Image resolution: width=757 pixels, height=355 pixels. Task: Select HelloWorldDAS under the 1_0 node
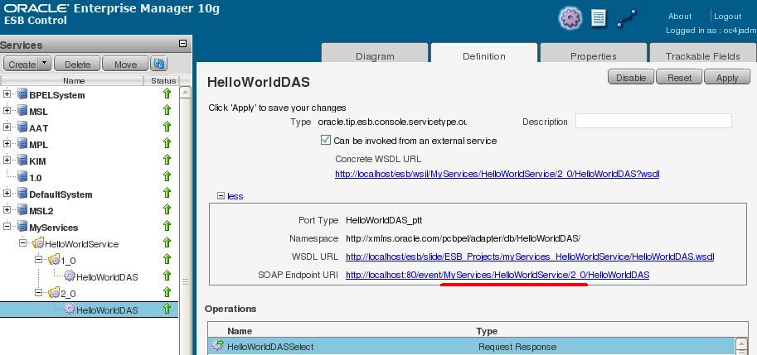tap(107, 277)
